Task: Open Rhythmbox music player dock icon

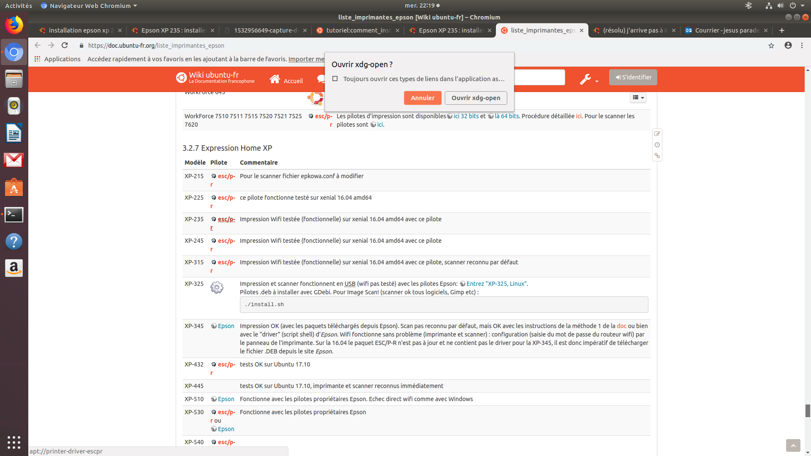Action: click(x=14, y=106)
